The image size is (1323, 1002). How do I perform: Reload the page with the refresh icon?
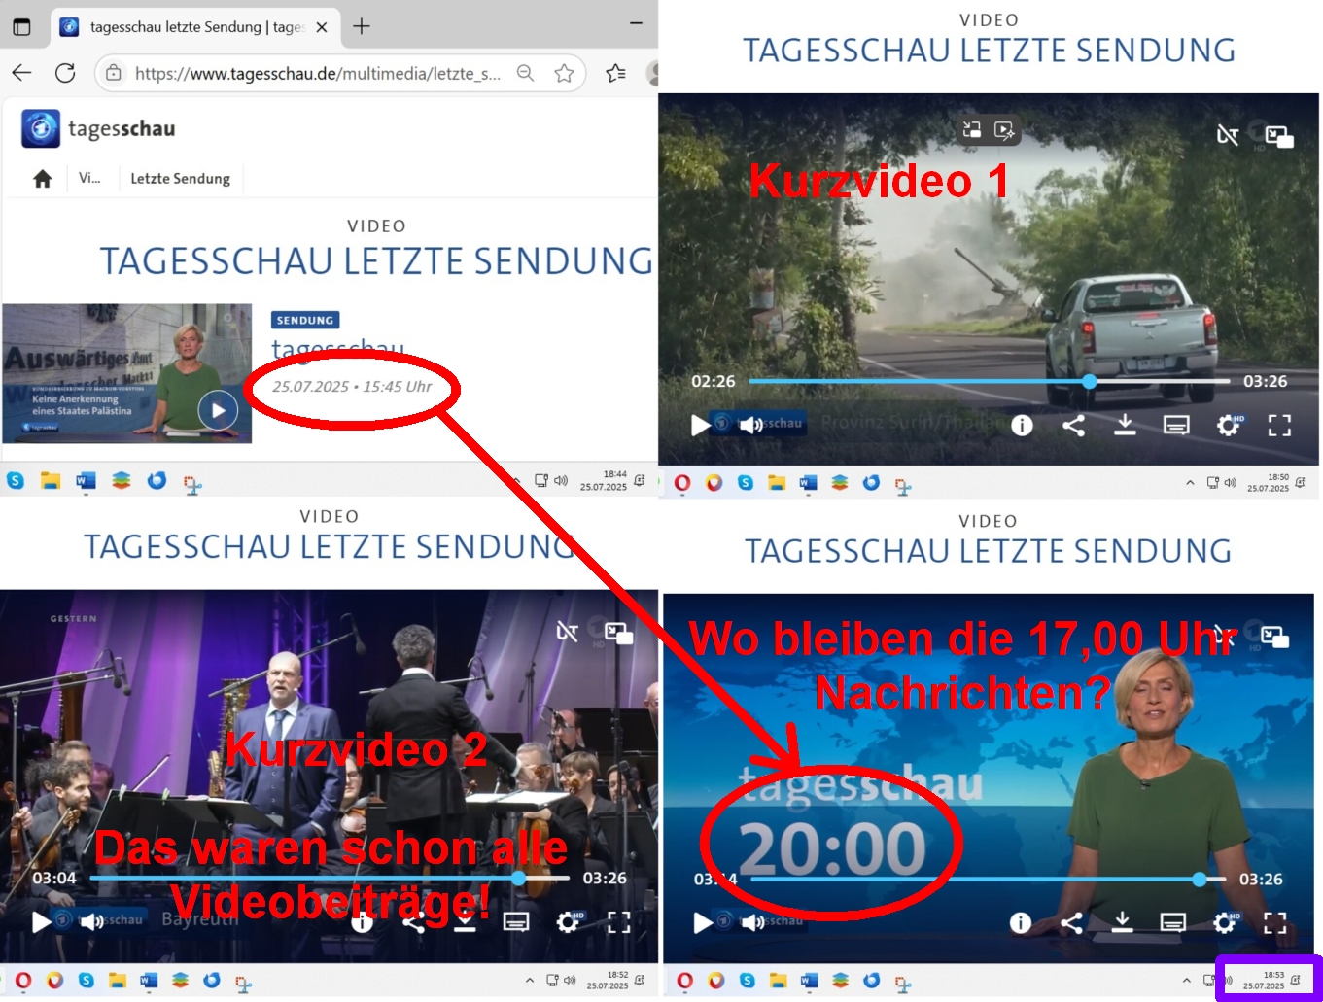point(65,73)
